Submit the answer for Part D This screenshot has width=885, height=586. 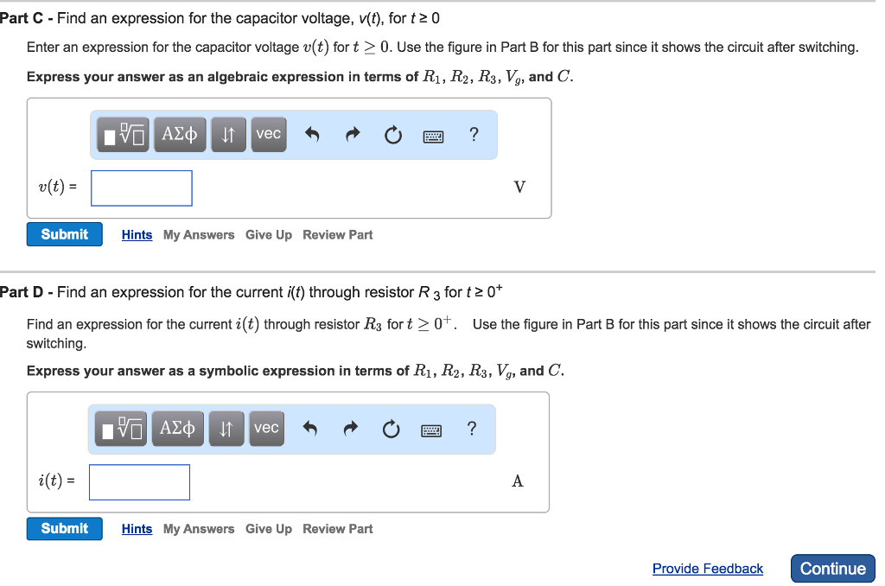pyautogui.click(x=64, y=528)
